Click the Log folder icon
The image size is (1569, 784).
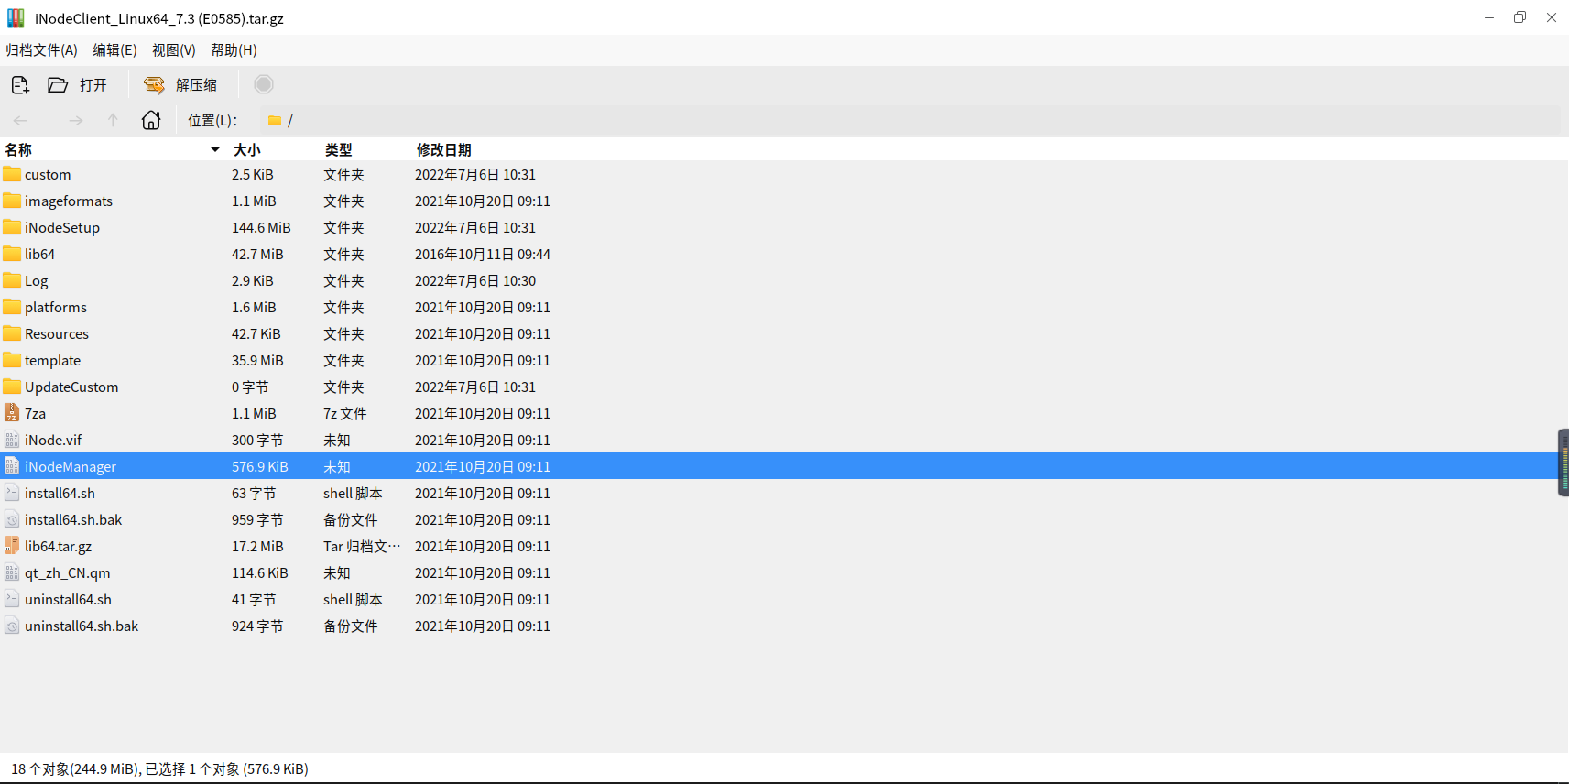12,280
